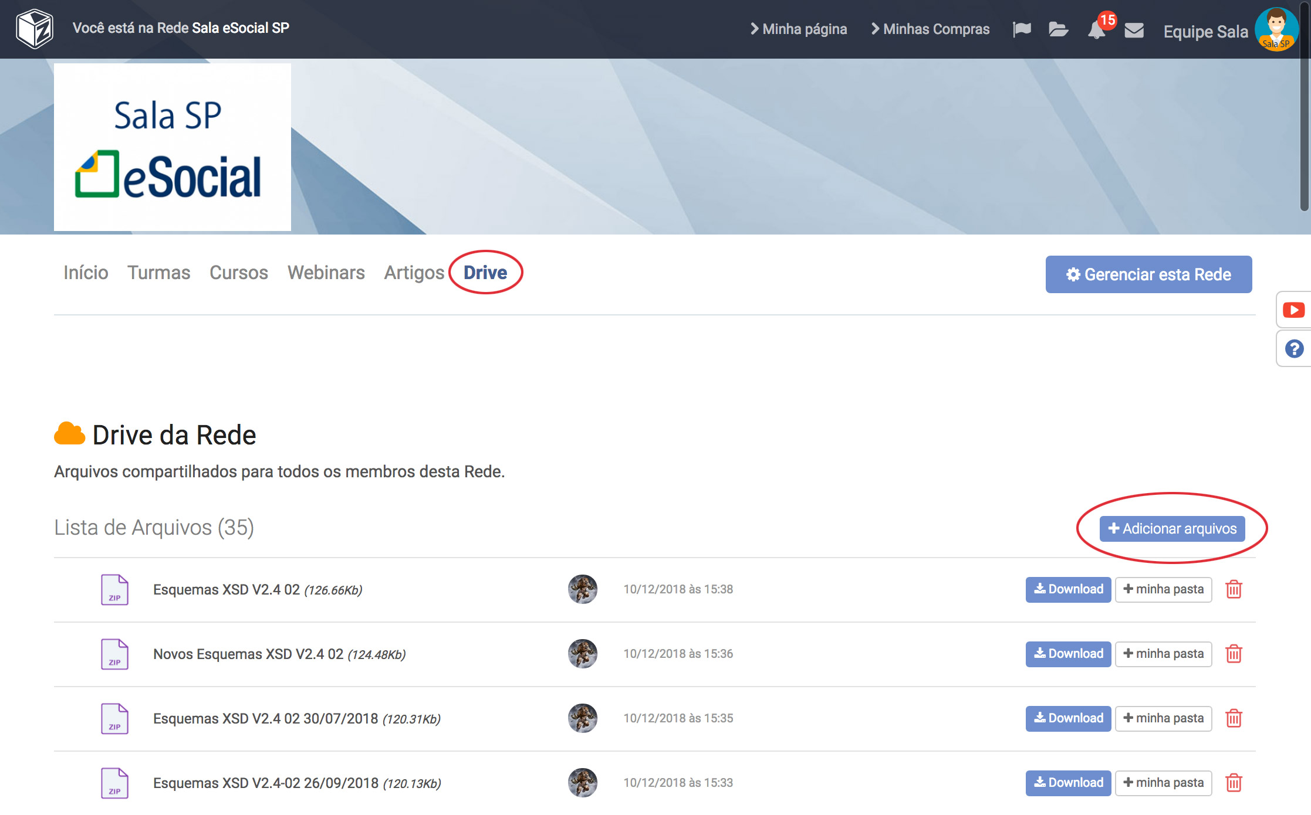Expand the Minha página link
1311x815 pixels.
(799, 29)
